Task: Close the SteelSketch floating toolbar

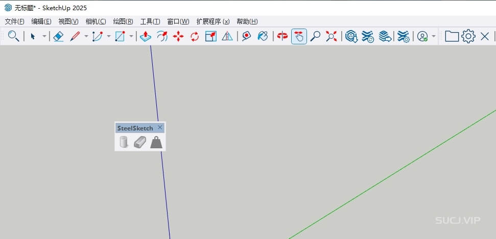Action: pos(160,127)
